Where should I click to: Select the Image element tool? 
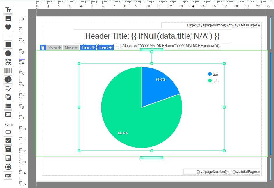coord(8,18)
